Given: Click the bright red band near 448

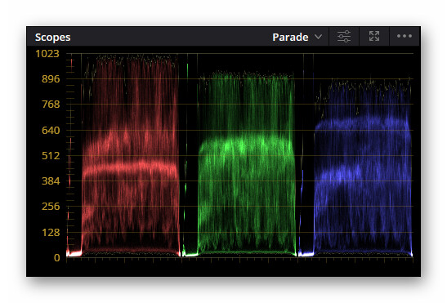Looking at the screenshot, I should pyautogui.click(x=131, y=168).
